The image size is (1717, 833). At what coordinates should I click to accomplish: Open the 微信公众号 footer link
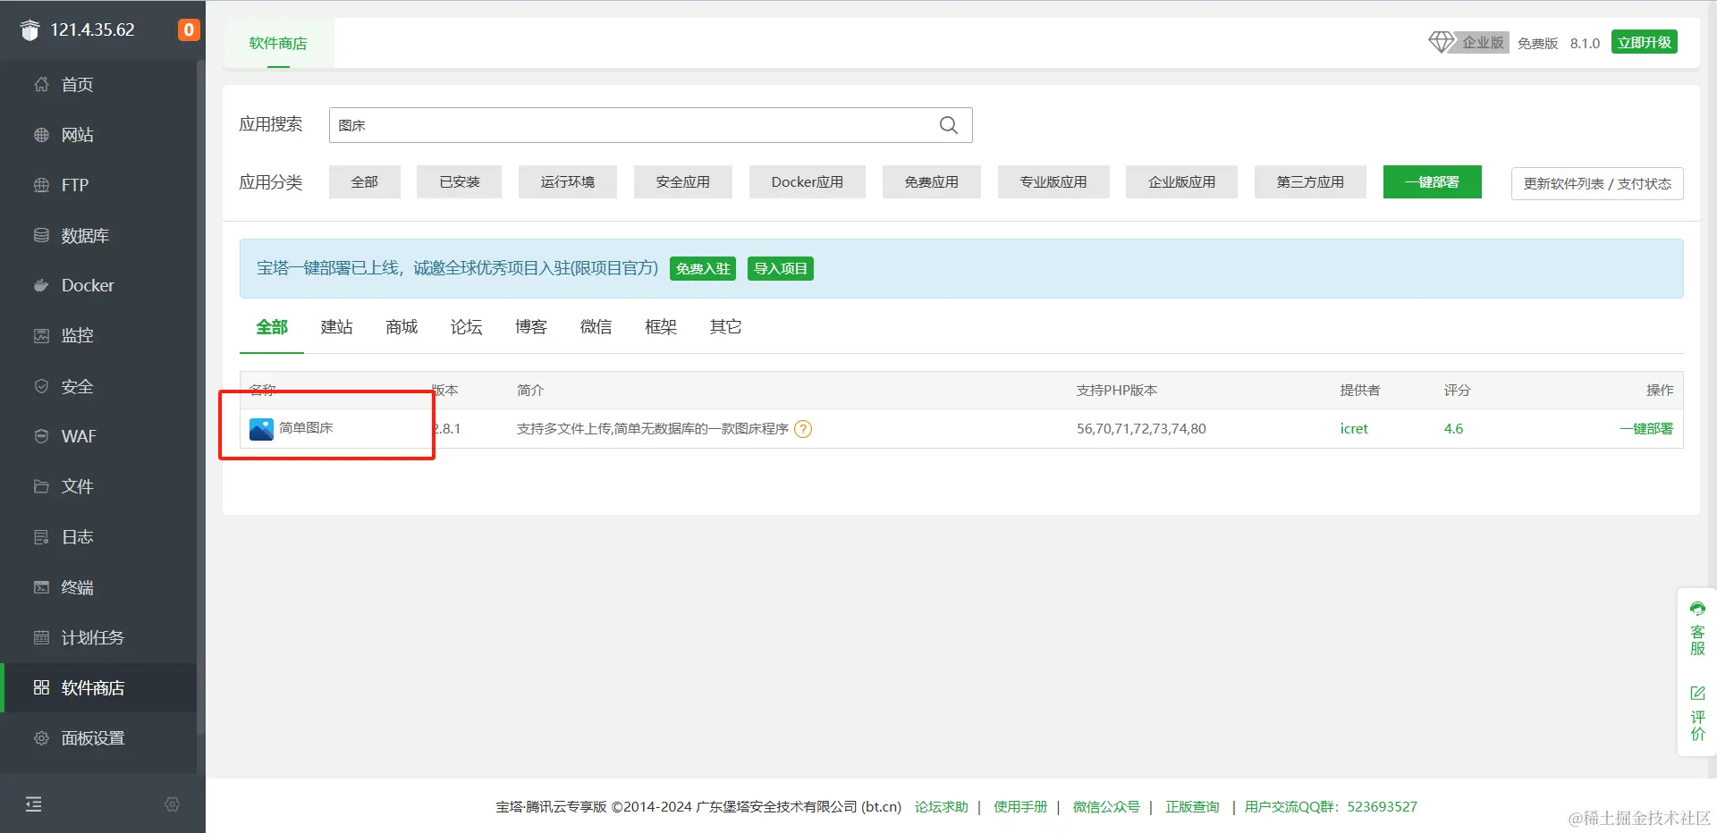coord(1106,806)
